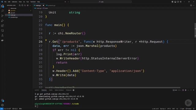Create a new folder in Explorer
Viewport: 196px width, 110px height.
(22, 5)
